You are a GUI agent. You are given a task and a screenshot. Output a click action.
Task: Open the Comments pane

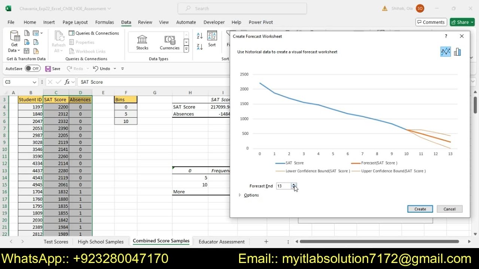[431, 22]
